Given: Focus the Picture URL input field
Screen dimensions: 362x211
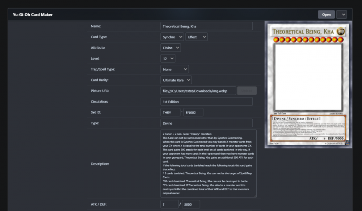Looking at the screenshot, I should pyautogui.click(x=198, y=91).
